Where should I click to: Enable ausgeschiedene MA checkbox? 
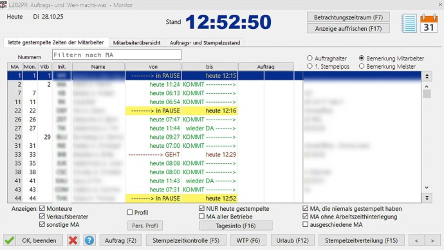tap(305, 224)
